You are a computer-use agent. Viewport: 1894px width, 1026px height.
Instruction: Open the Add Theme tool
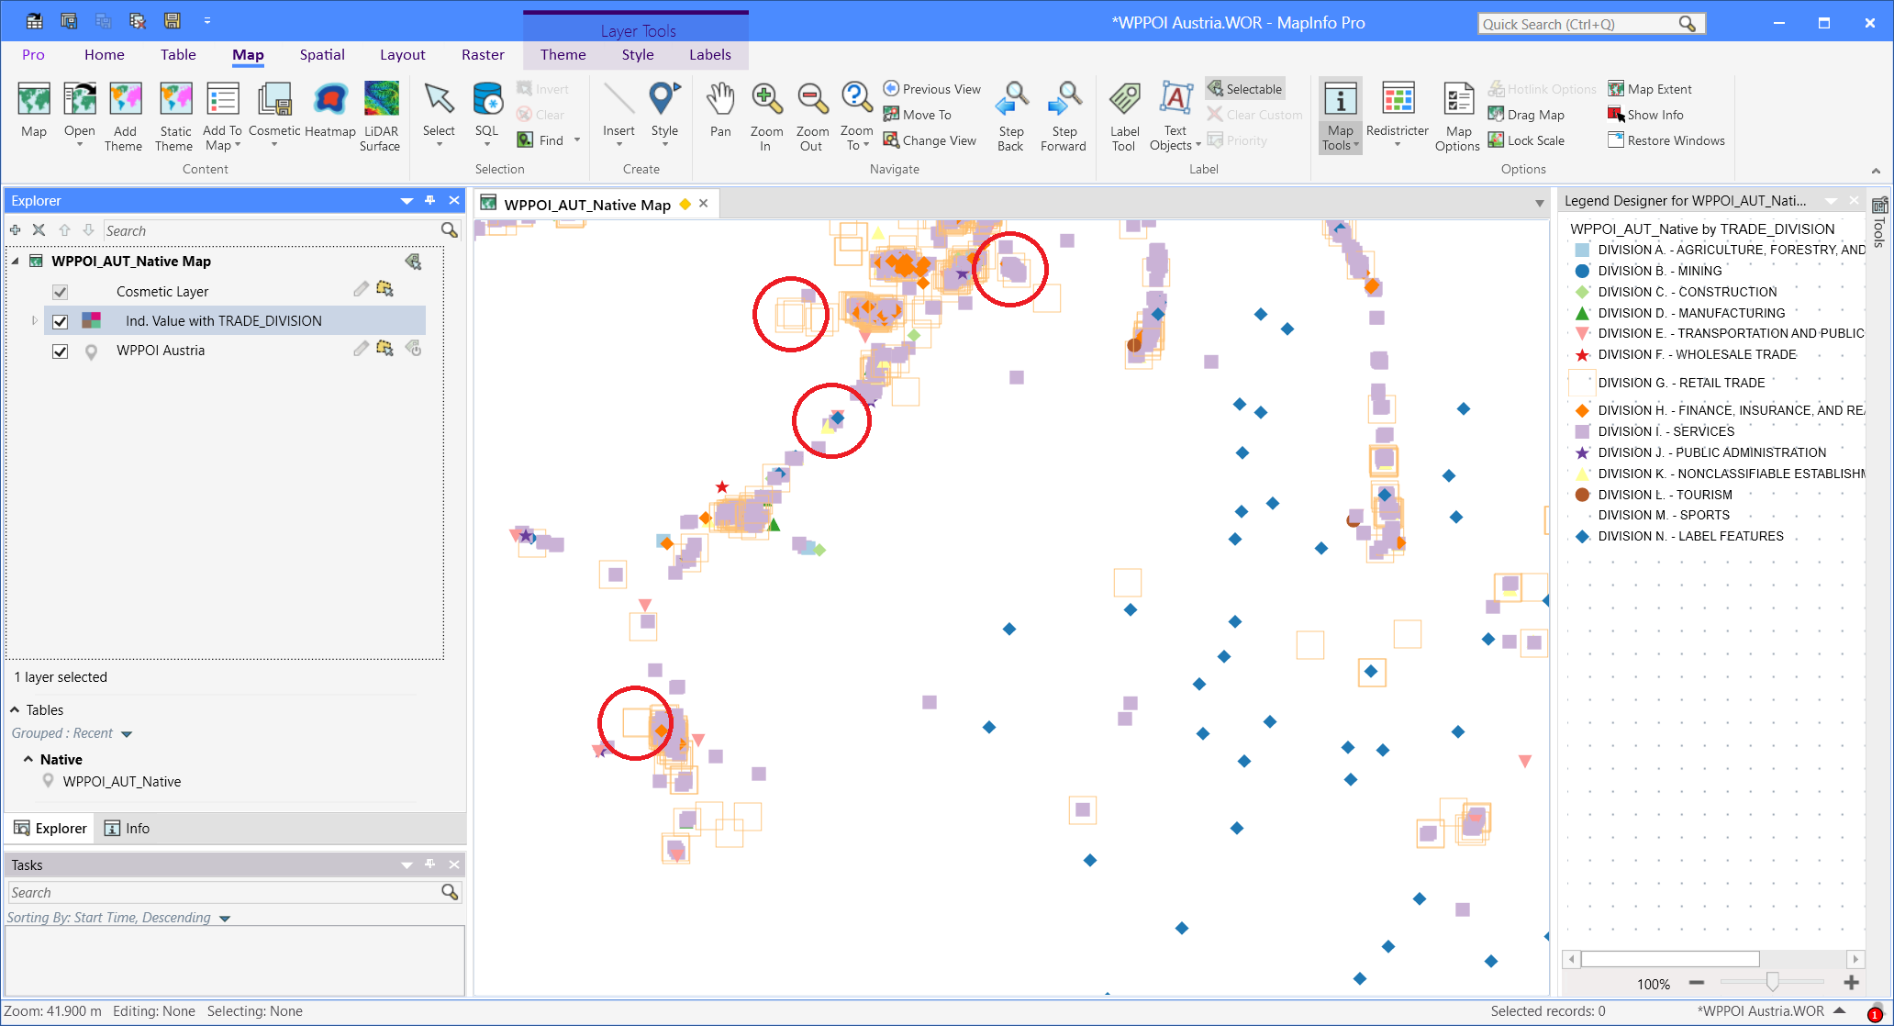point(125,116)
